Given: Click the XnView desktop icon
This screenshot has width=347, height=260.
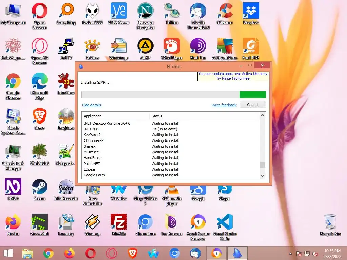Looking at the screenshot, I should (92, 49).
